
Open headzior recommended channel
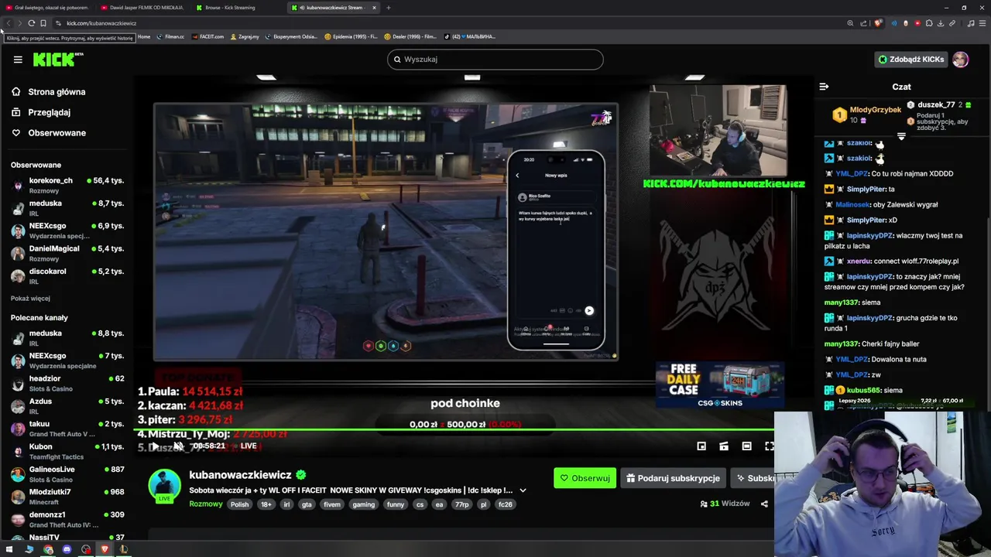pyautogui.click(x=67, y=383)
